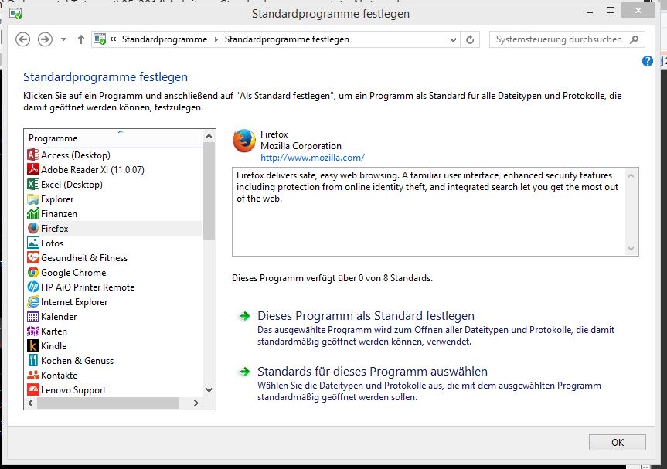Click the Kalender icon
Screen dimensions: 667x469
[x=33, y=316]
